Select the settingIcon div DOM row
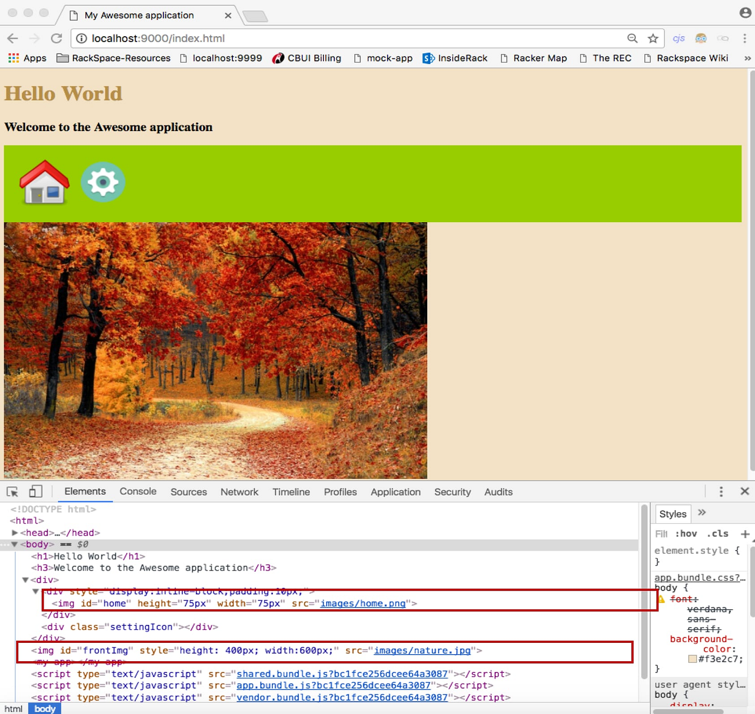 tap(130, 627)
